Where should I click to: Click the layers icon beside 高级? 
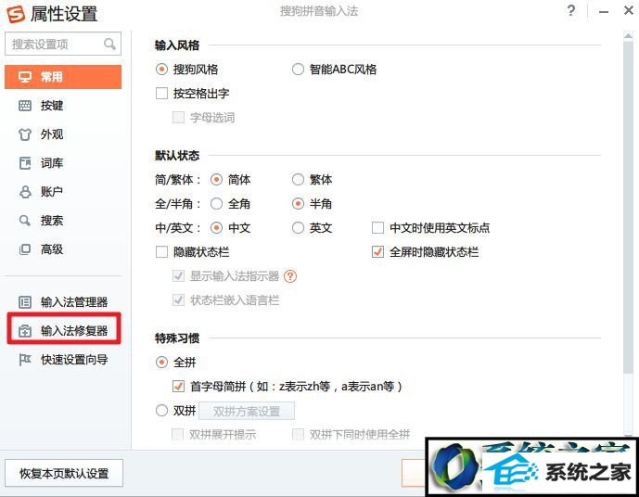coord(25,249)
